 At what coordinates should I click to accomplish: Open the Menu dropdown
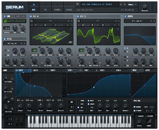(x=132, y=4)
